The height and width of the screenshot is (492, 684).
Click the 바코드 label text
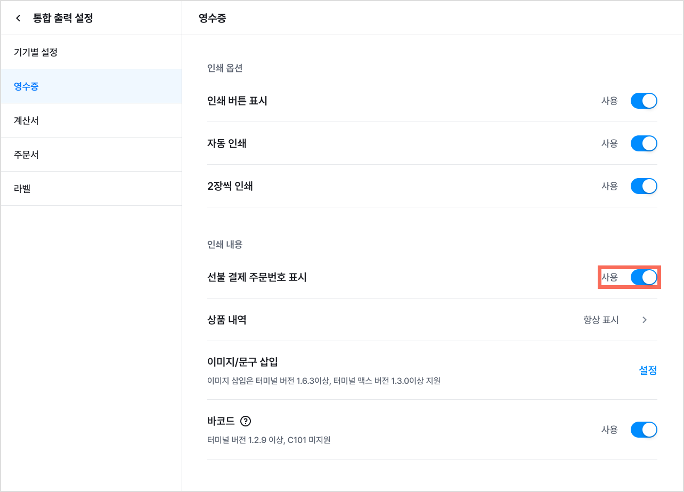tap(221, 421)
